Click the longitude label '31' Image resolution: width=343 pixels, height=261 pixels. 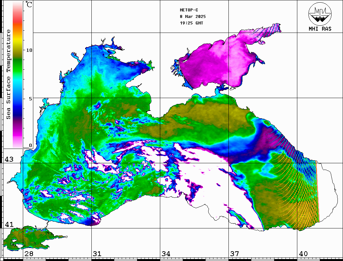pyautogui.click(x=97, y=254)
